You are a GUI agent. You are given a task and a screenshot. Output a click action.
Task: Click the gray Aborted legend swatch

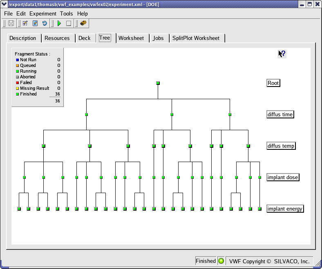coord(18,77)
